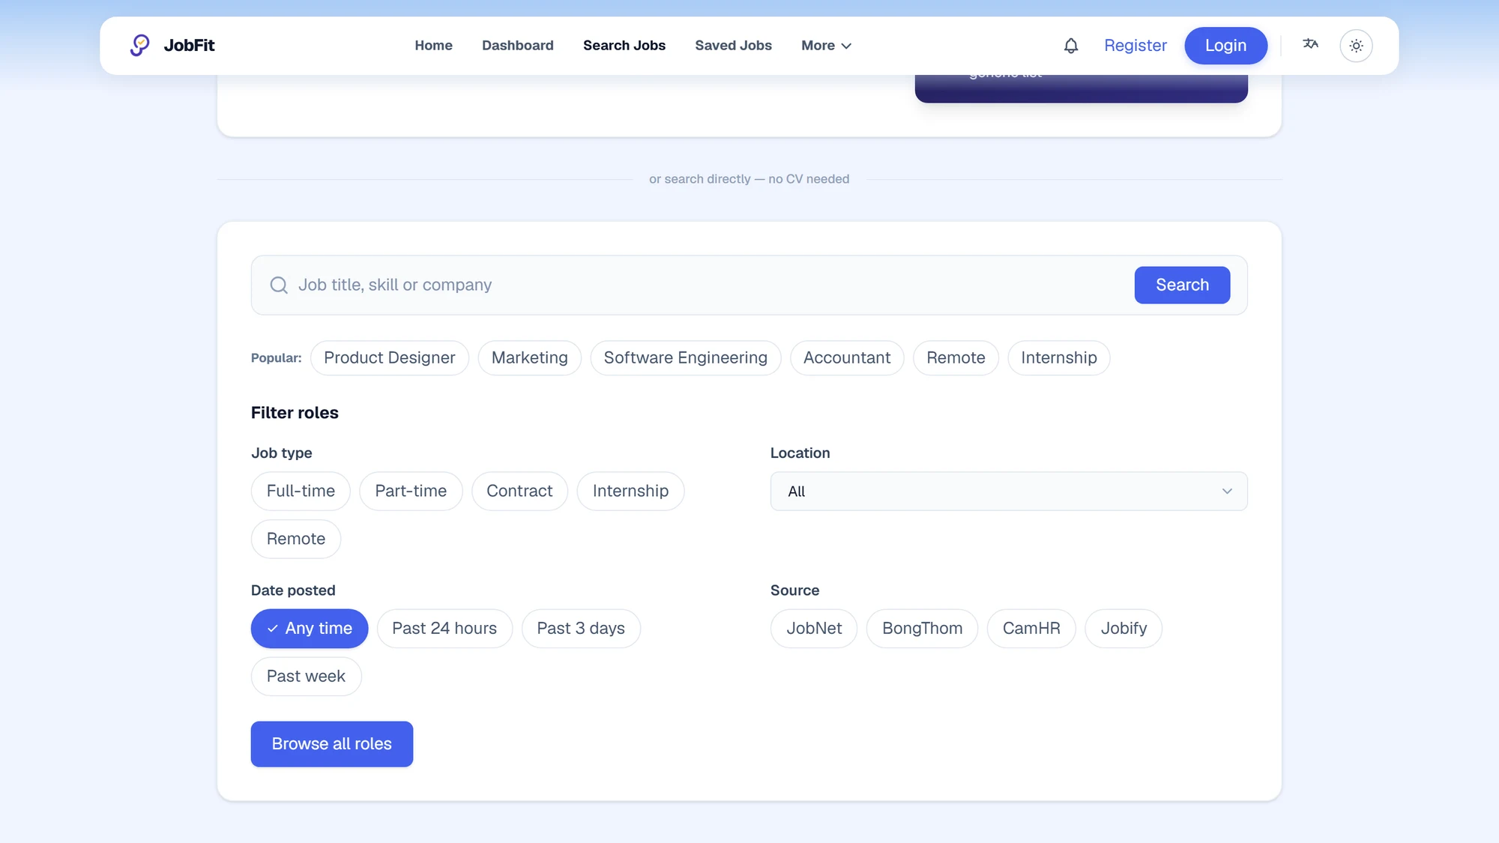Screen dimensions: 1499x843
Task: Deselect the Any time date filter
Action: click(310, 629)
